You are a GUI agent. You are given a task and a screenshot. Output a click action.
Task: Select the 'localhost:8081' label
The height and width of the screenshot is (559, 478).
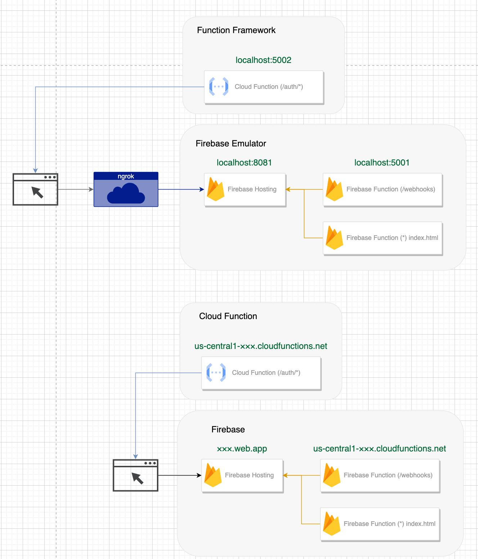pyautogui.click(x=244, y=163)
